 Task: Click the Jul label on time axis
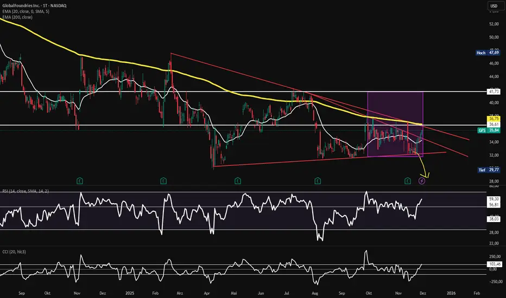click(x=287, y=293)
